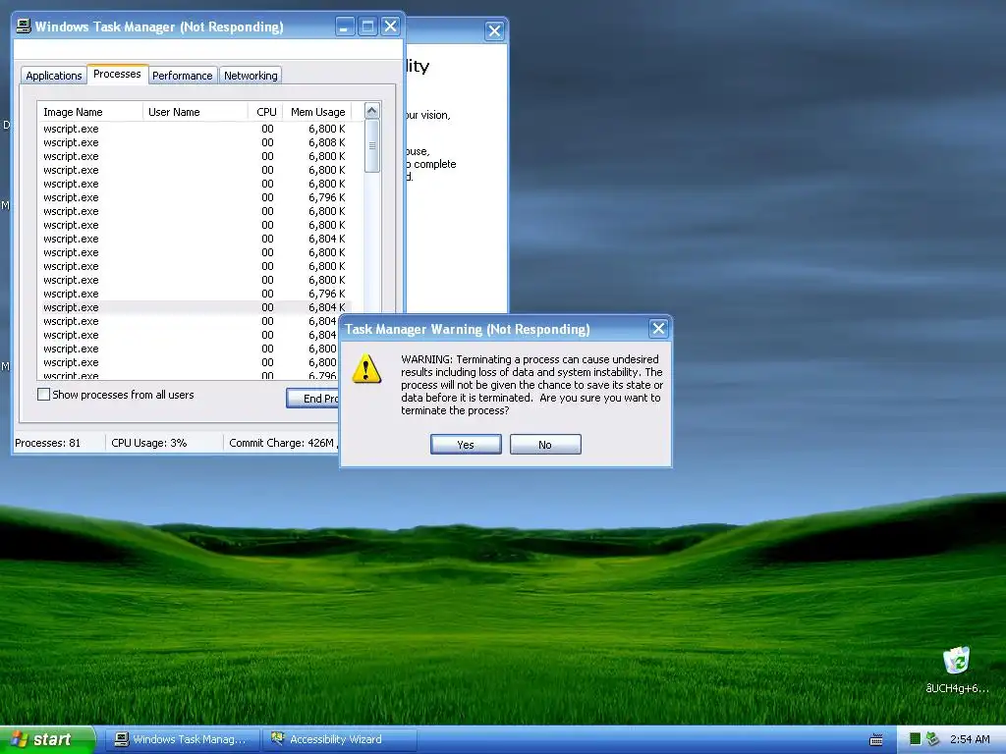Close the Accessibility Wizard window behind

[494, 30]
